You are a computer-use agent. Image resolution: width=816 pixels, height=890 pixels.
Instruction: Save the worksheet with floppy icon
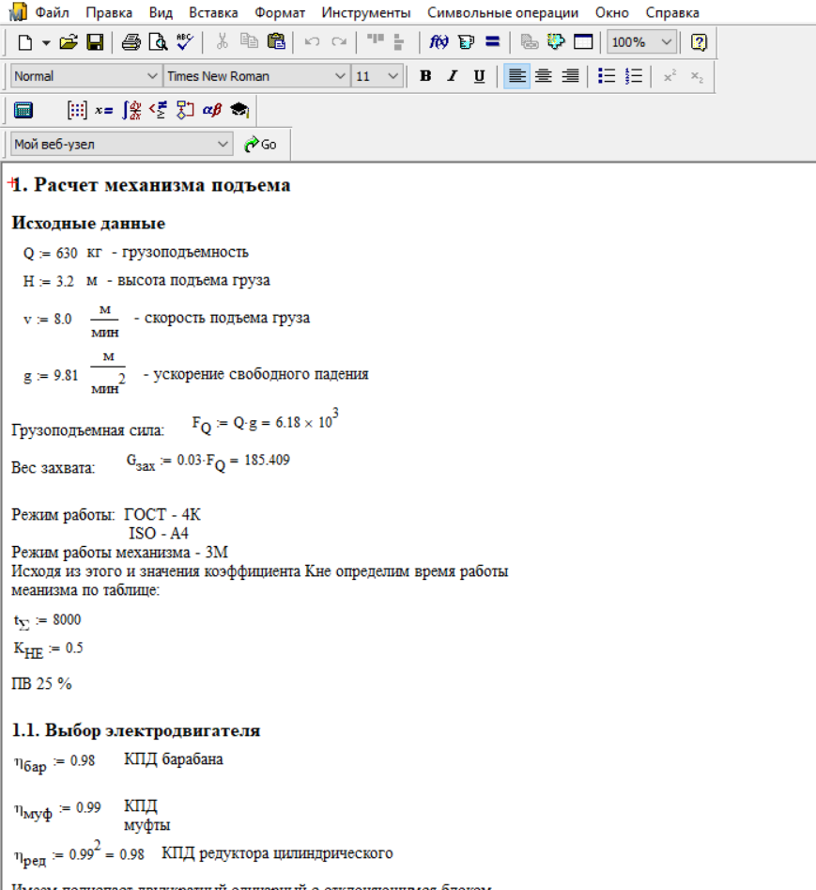95,42
